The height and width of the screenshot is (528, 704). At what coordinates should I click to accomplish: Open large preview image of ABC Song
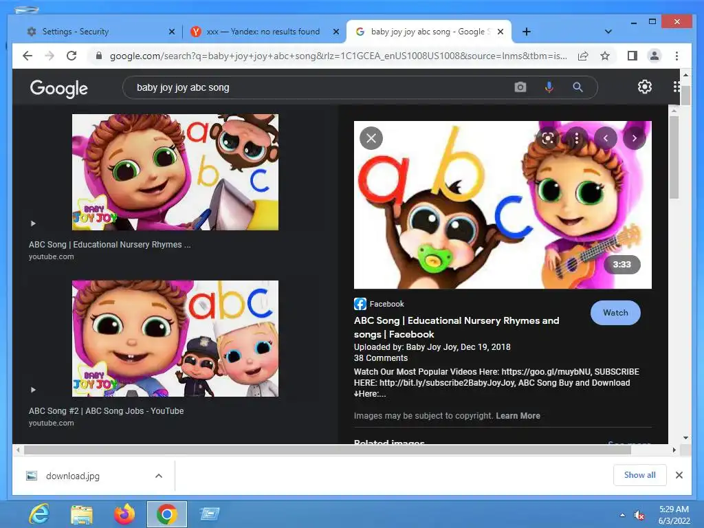tap(503, 205)
